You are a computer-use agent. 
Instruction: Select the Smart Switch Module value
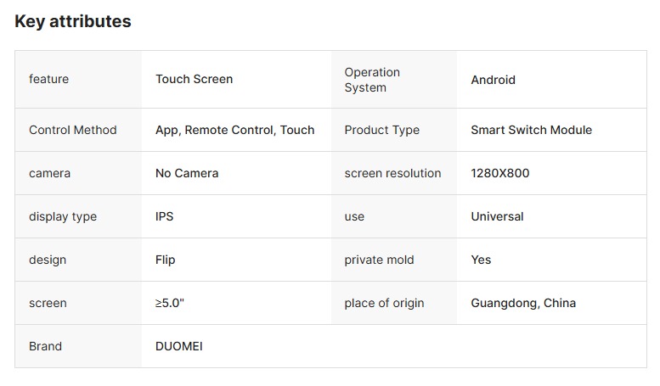[531, 130]
